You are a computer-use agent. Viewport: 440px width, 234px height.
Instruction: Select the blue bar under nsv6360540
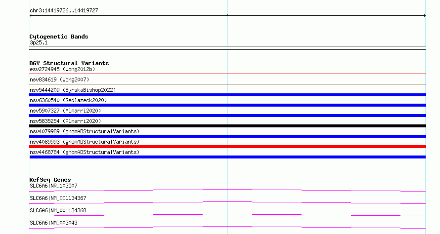point(227,105)
